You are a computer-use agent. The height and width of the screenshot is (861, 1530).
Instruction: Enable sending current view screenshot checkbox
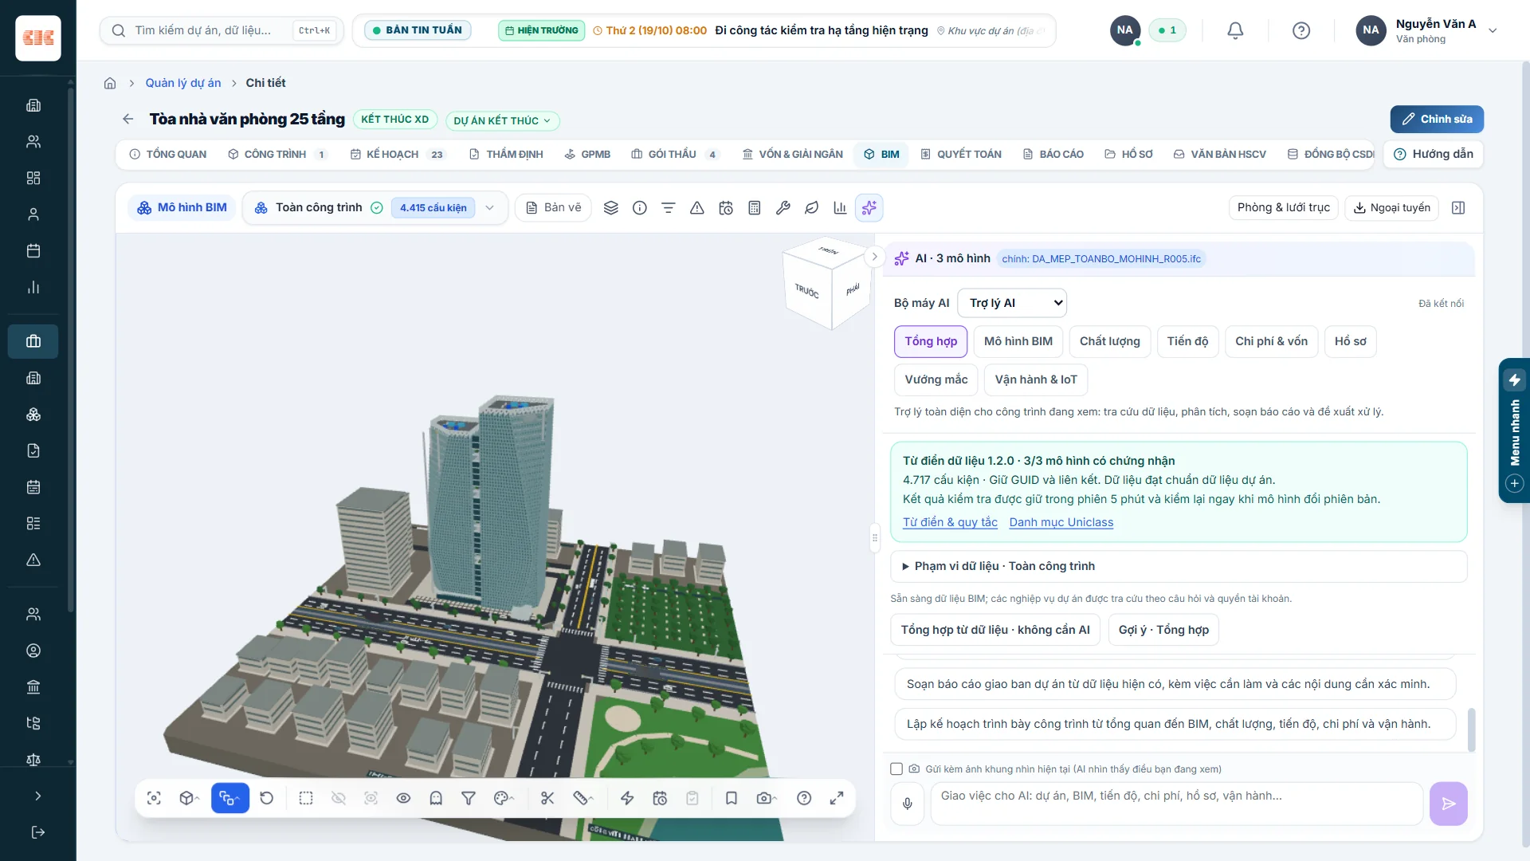[896, 769]
